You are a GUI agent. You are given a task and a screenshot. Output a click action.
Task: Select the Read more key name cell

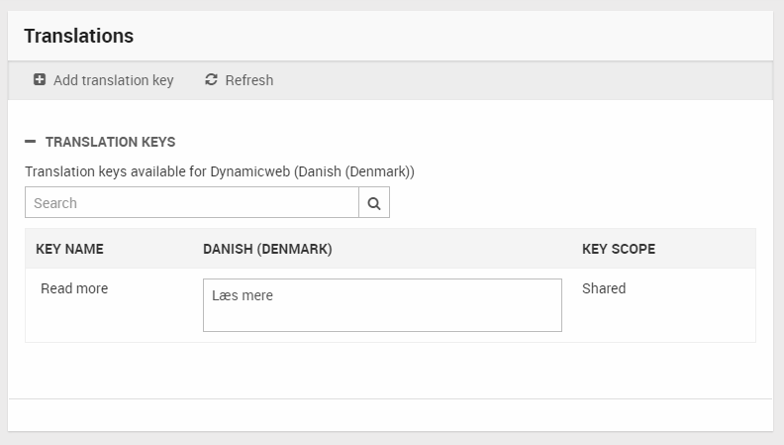click(x=74, y=288)
